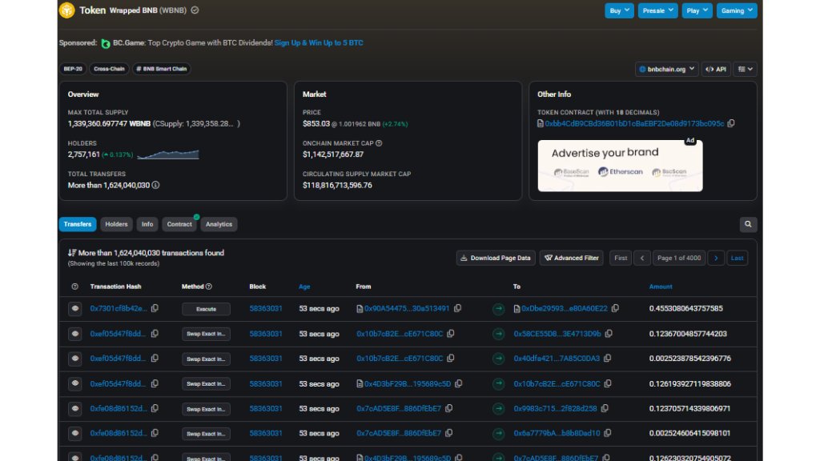Click the BEP-20 tag
The image size is (820, 461).
pos(73,69)
